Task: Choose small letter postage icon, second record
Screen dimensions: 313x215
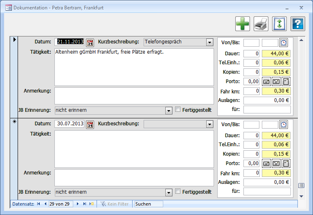Action: pyautogui.click(x=266, y=163)
